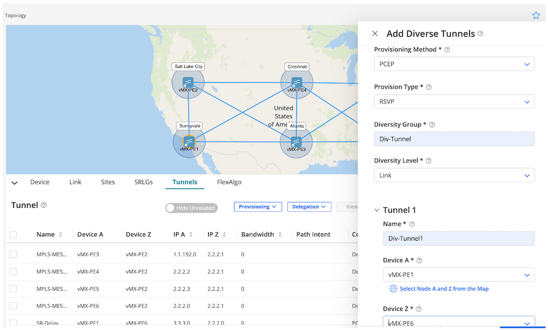Click help icon next to Tunnel heading
This screenshot has height=330, width=548.
(44, 205)
